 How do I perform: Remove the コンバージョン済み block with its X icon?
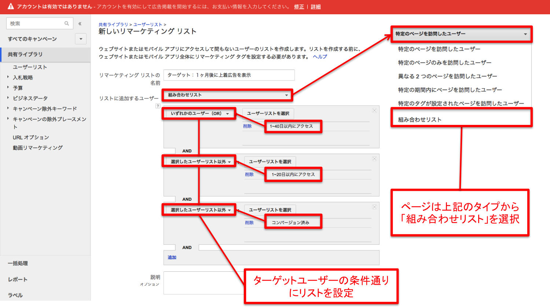[374, 207]
